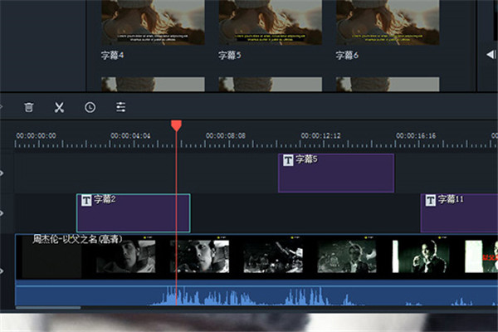498x332 pixels.
Task: Click the T icon of 字幕2 clip
Action: point(86,201)
